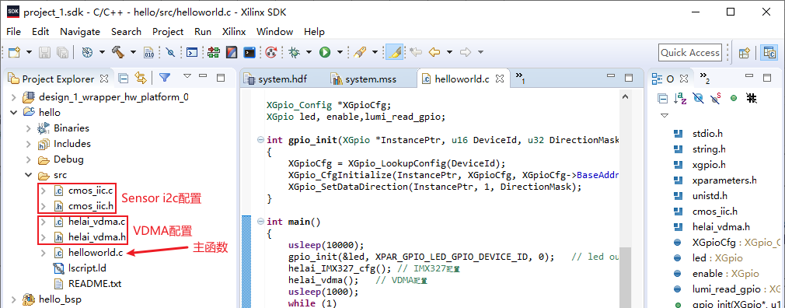Collapse the hello project node
This screenshot has width=785, height=308.
pyautogui.click(x=13, y=113)
